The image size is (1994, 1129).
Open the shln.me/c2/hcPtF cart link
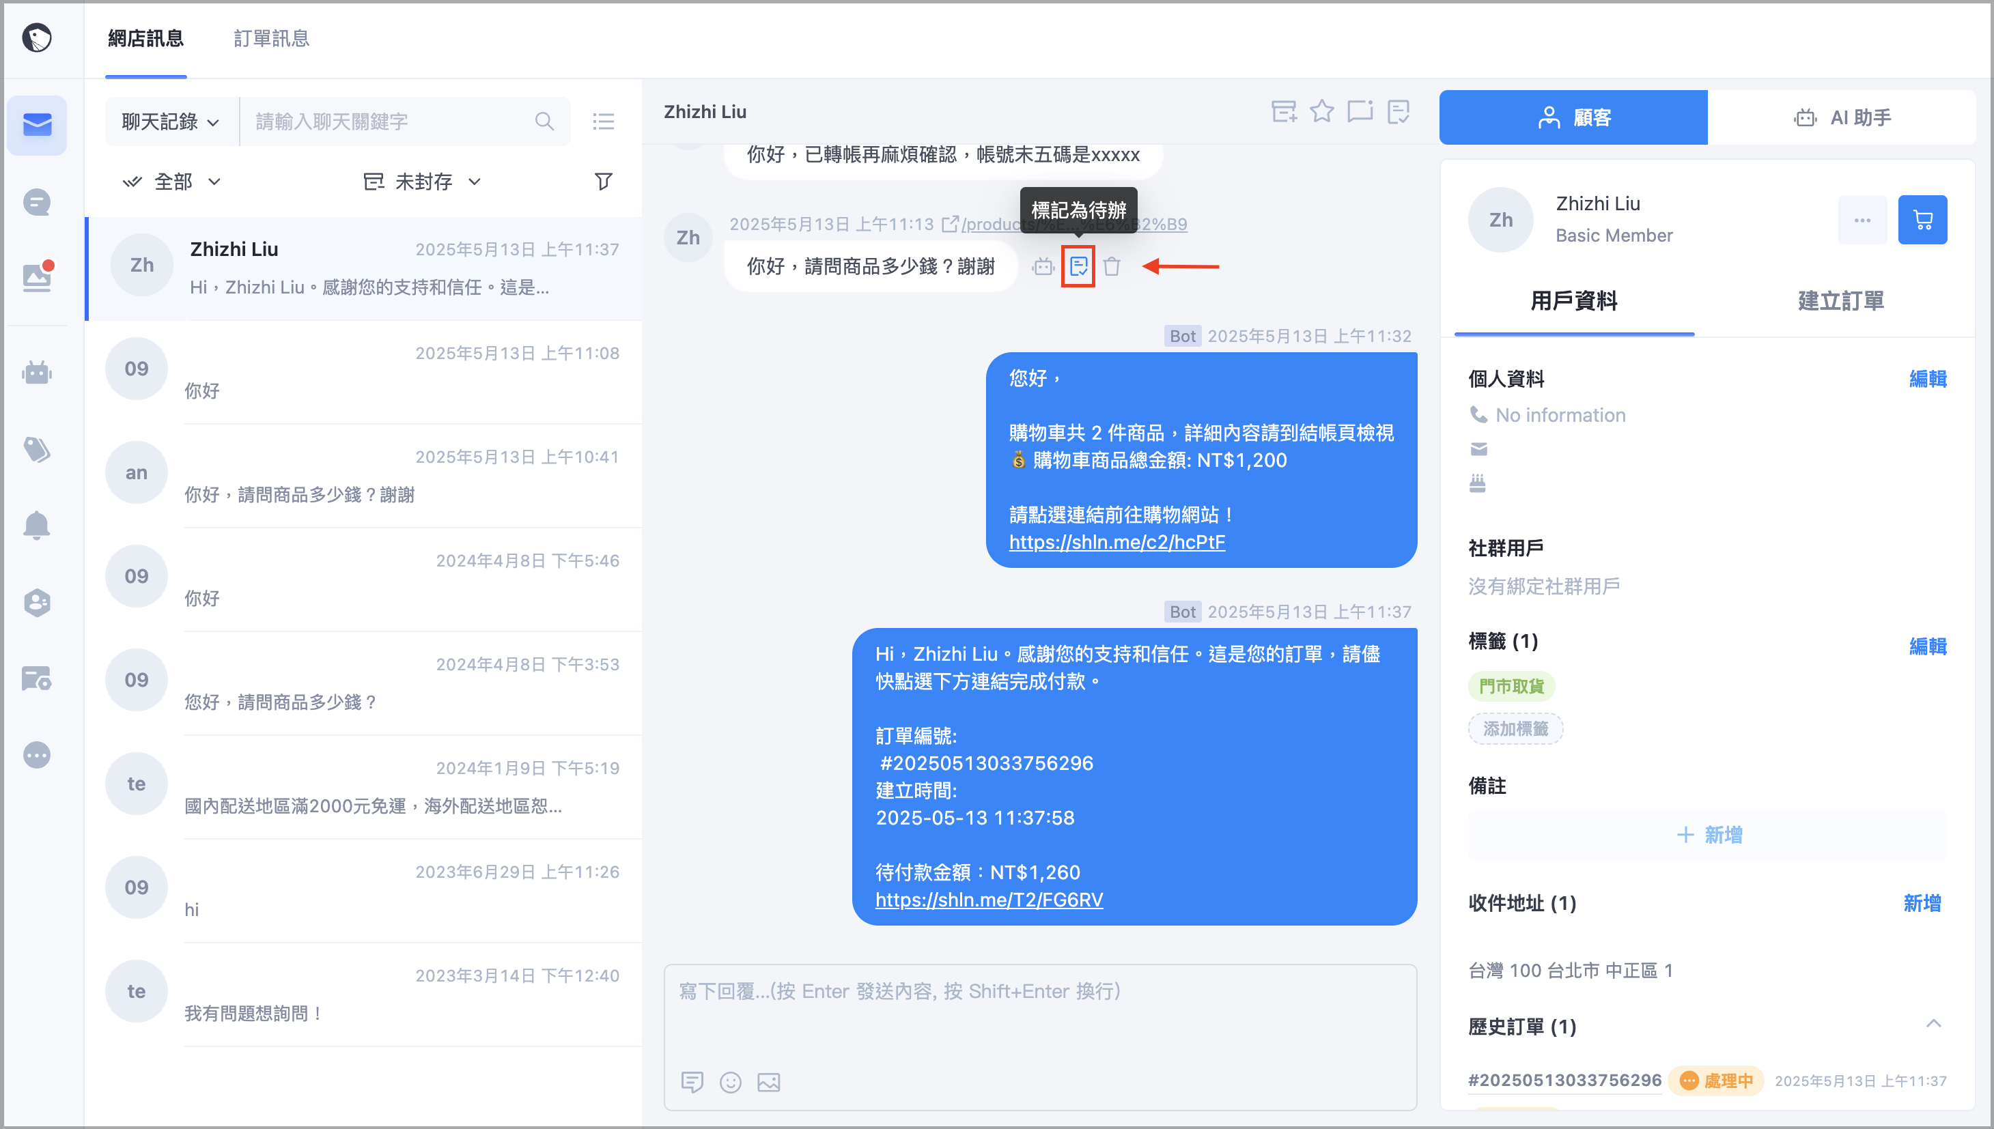tap(1117, 542)
